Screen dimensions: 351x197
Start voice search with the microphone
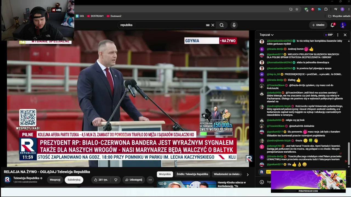(x=234, y=25)
